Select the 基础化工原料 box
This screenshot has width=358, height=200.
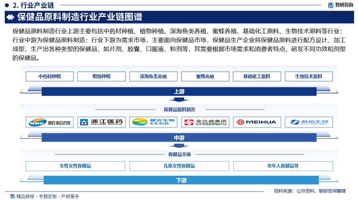coord(257,76)
